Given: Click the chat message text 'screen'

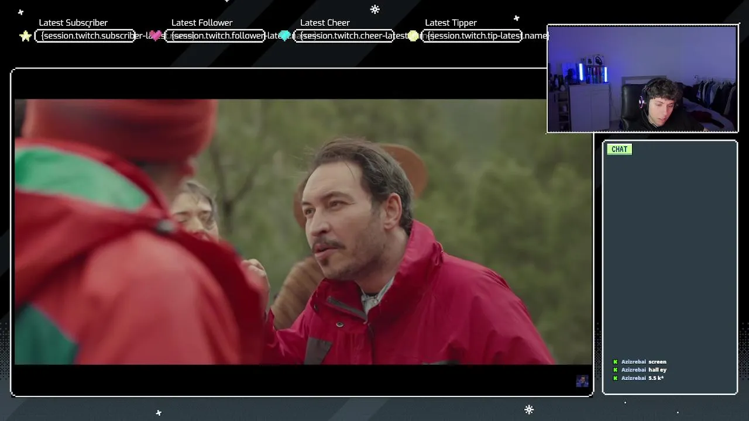Looking at the screenshot, I should [657, 362].
